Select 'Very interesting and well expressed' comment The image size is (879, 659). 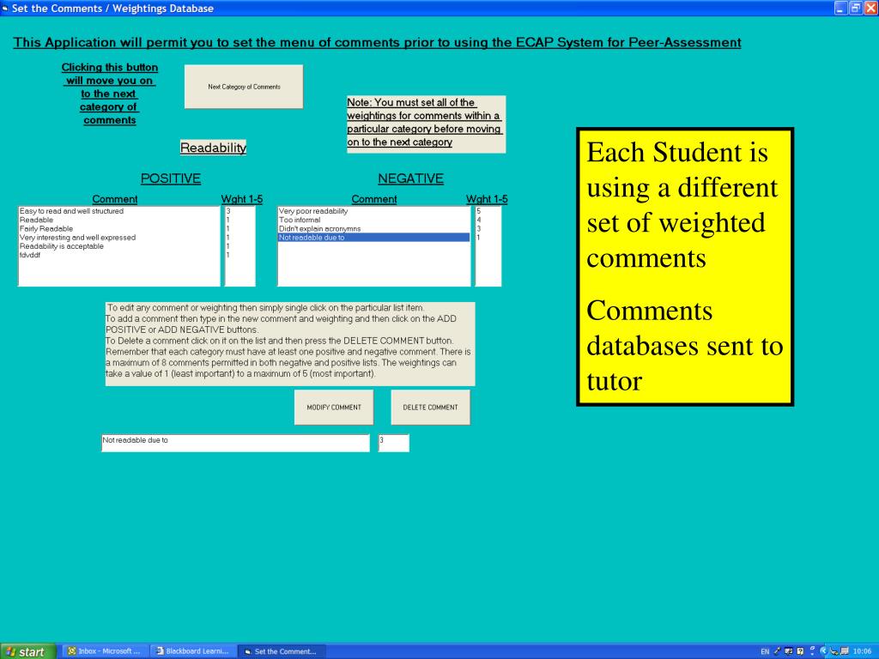(x=118, y=238)
